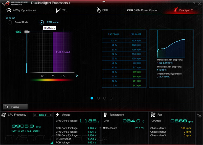The height and width of the screenshot is (145, 203).
Task: Click the CPU Frequency chip icon
Action: [3, 115]
